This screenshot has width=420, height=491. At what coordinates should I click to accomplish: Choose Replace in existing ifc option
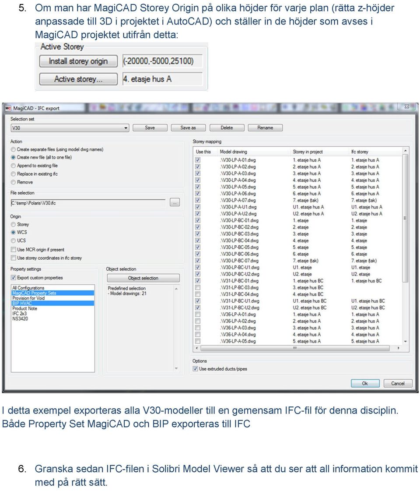[13, 174]
